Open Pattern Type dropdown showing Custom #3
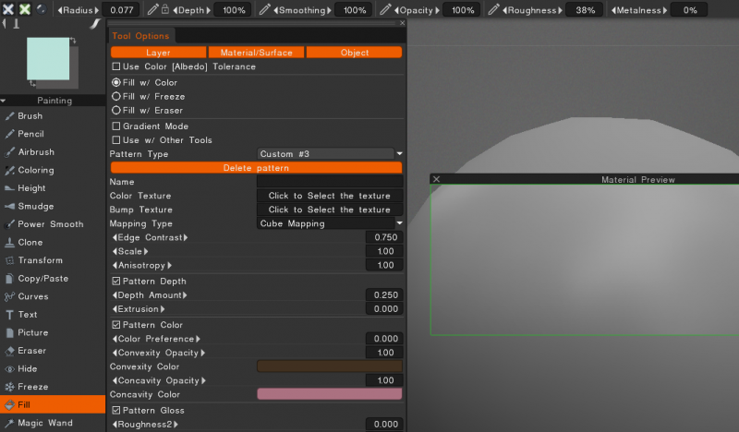This screenshot has height=432, width=739. pos(330,154)
